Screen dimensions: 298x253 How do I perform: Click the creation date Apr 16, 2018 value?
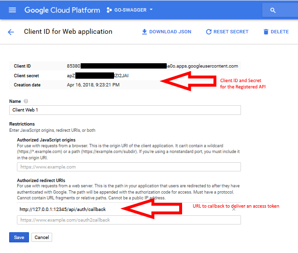93,85
